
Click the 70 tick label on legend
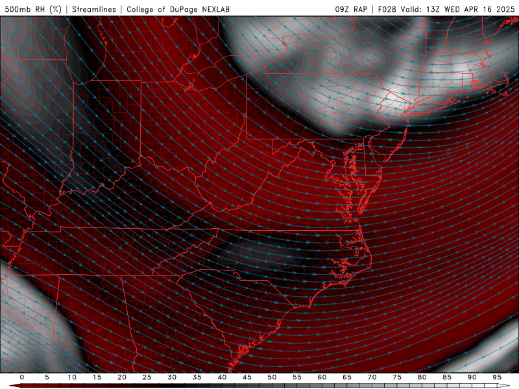pos(372,377)
